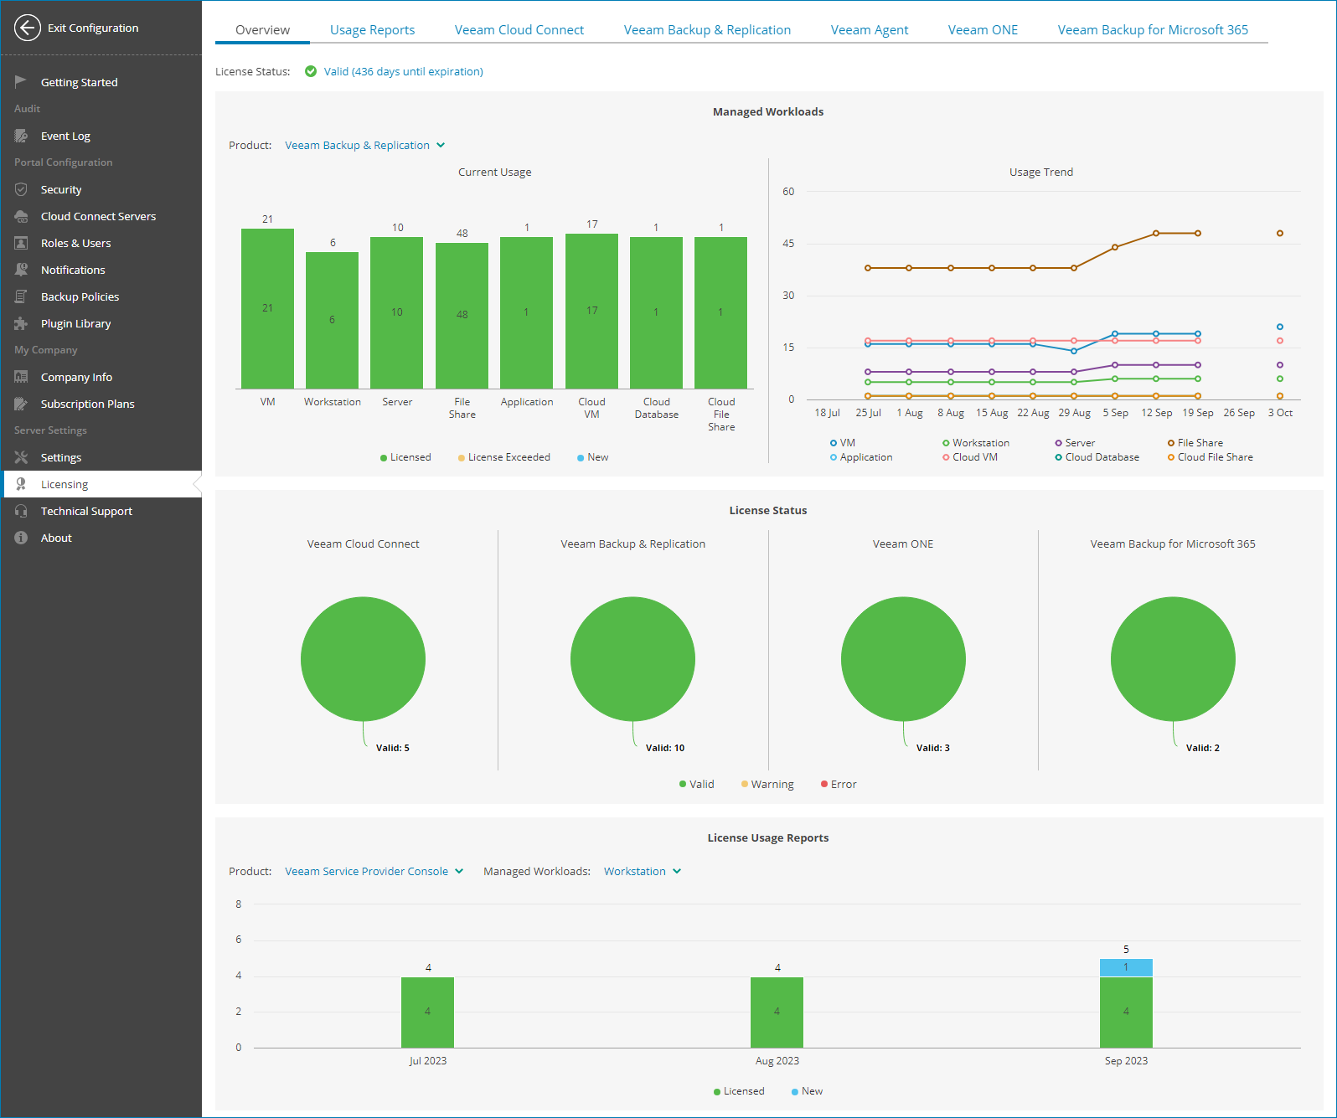Go to Cloud Connect Servers page
The width and height of the screenshot is (1337, 1118).
[x=101, y=216]
